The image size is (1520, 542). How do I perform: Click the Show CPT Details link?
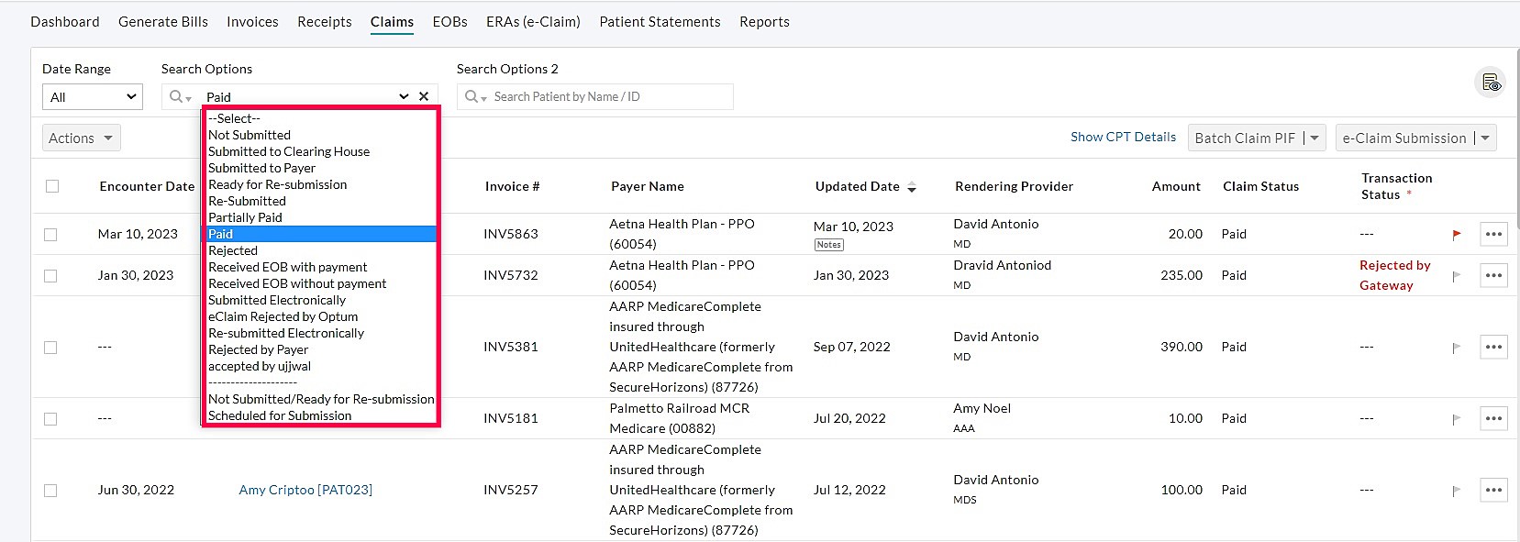tap(1123, 137)
